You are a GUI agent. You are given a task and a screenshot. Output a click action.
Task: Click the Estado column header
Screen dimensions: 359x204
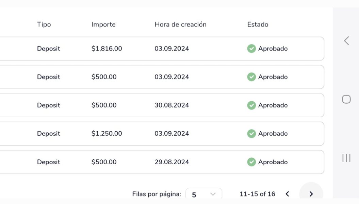coord(258,24)
